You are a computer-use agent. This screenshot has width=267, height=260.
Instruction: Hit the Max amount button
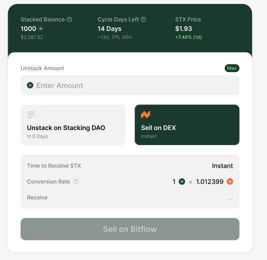[x=232, y=68]
